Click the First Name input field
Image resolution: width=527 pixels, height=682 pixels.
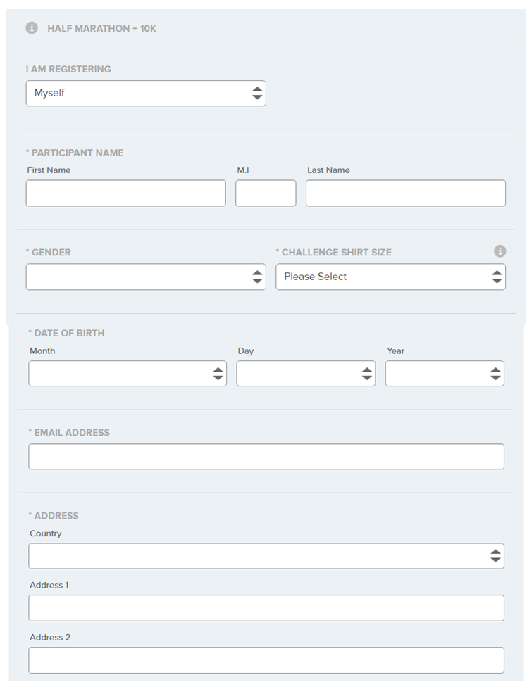click(x=125, y=194)
